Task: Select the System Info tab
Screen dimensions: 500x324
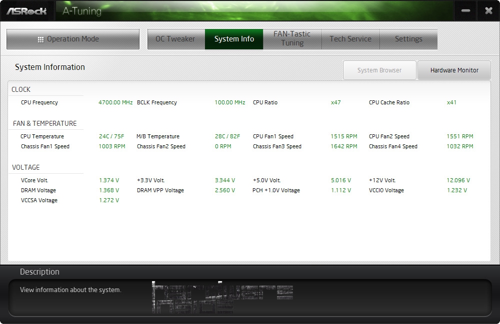Action: coord(234,39)
